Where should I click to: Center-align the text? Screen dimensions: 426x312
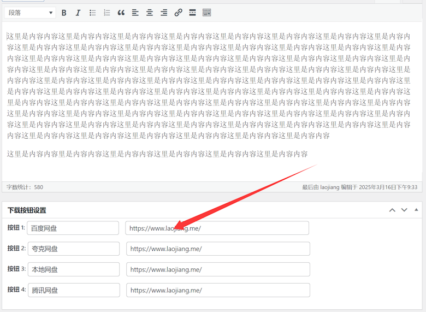pyautogui.click(x=150, y=13)
